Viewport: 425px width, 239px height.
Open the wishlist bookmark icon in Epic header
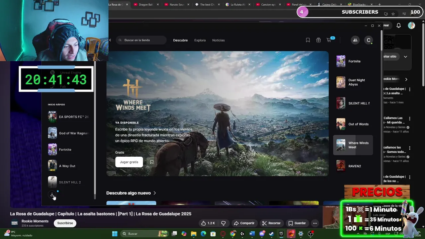point(308,40)
